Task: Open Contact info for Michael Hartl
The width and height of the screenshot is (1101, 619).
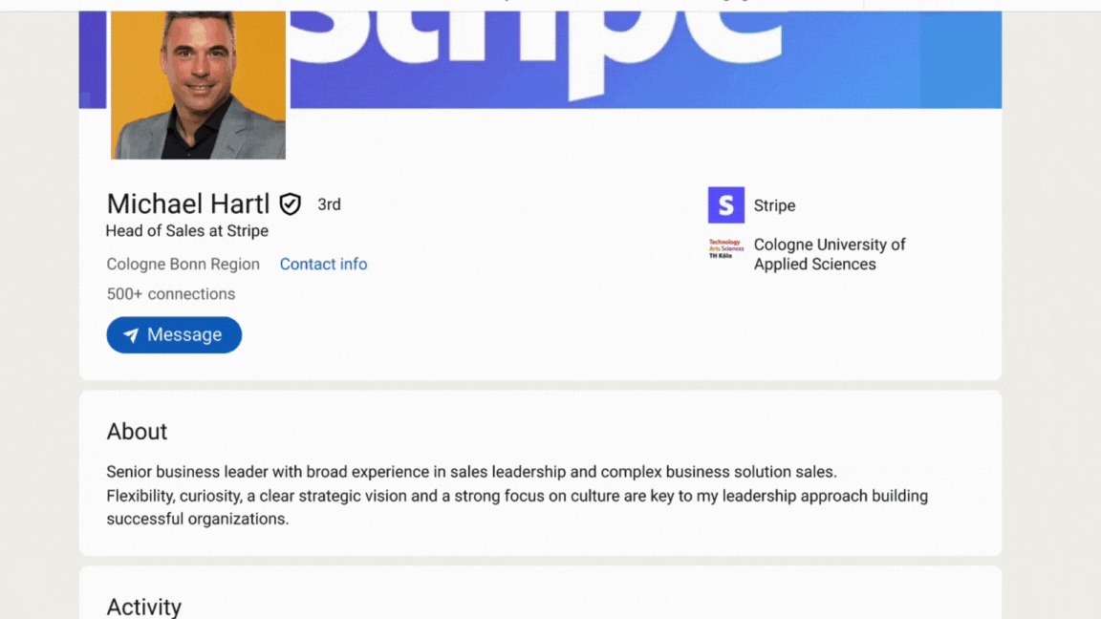Action: click(x=323, y=264)
